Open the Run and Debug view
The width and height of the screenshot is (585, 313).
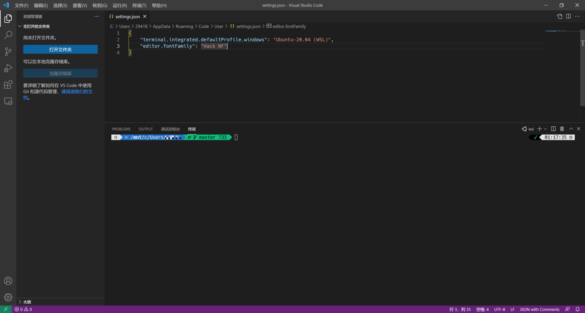[8, 68]
